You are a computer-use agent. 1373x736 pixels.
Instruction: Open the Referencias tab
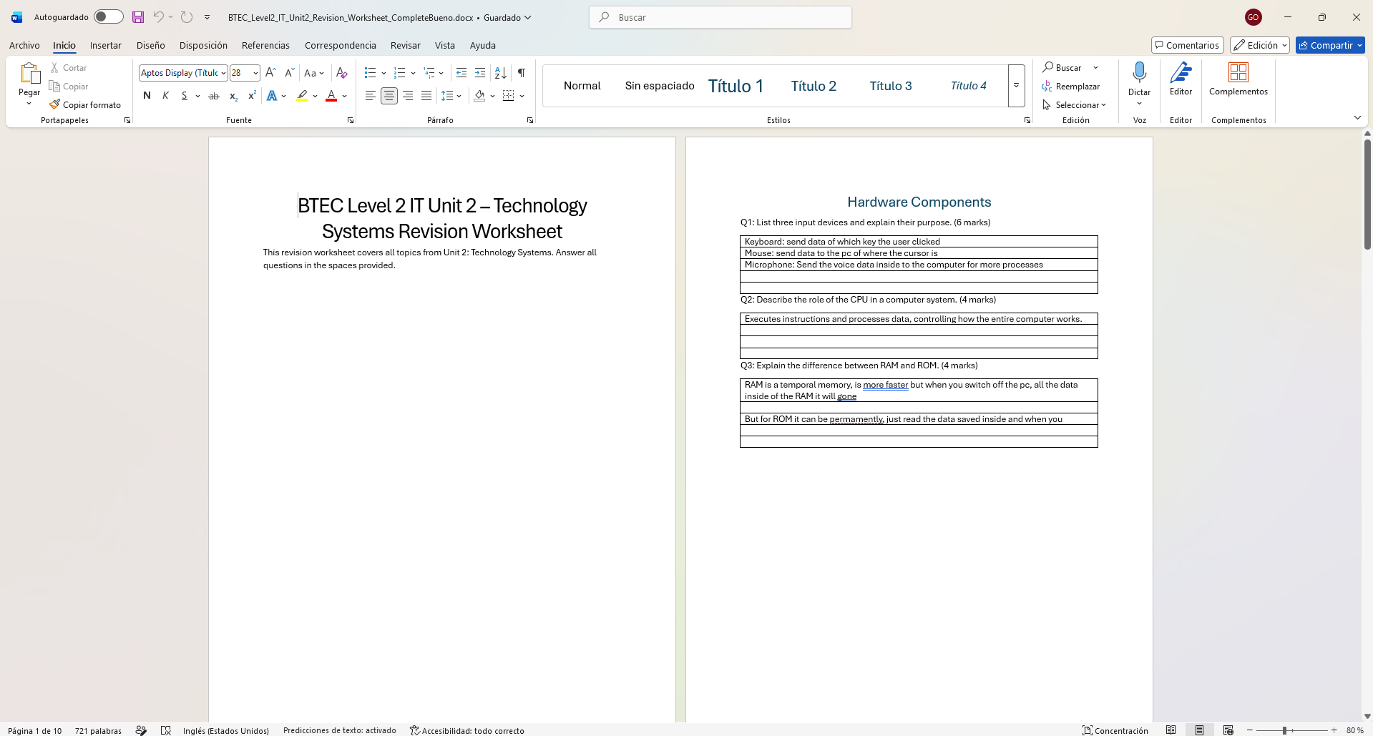[265, 45]
